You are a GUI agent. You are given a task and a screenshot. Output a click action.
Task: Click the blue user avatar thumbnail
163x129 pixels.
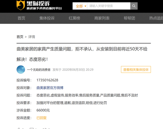[21, 70]
